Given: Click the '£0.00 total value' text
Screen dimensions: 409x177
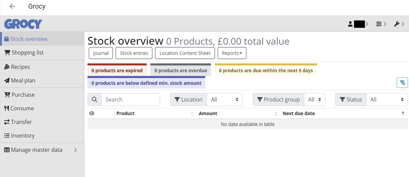Looking at the screenshot, I should click(253, 42).
